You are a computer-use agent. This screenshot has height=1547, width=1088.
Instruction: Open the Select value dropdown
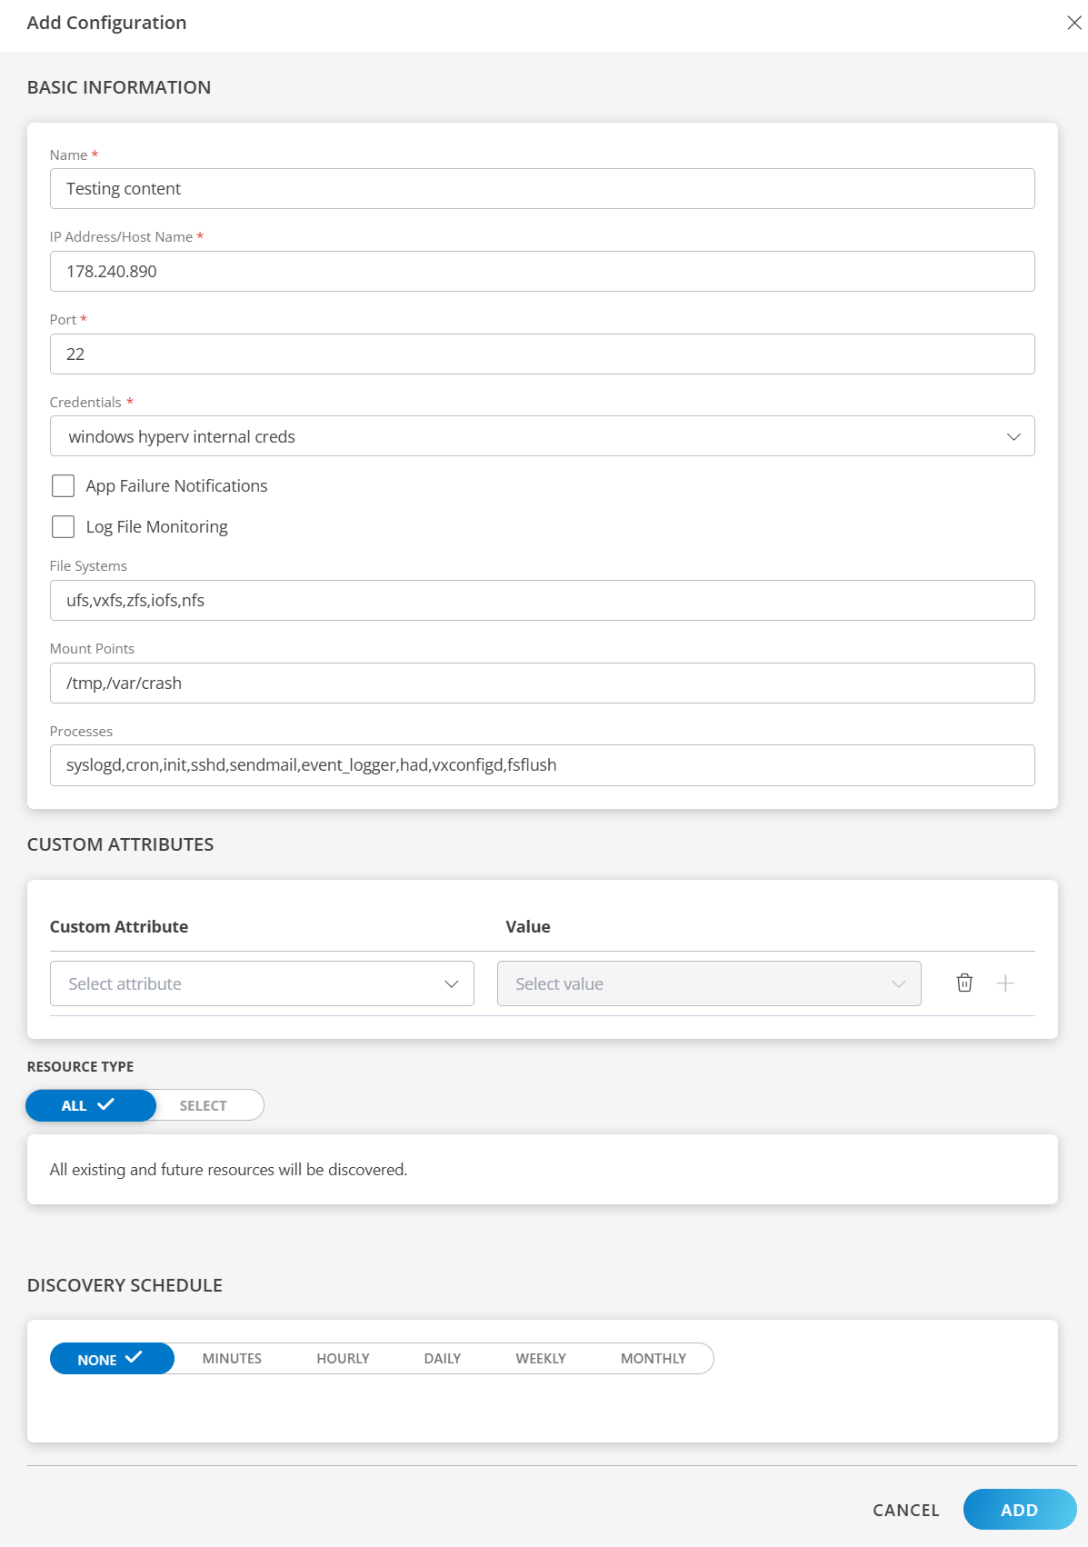click(x=709, y=983)
